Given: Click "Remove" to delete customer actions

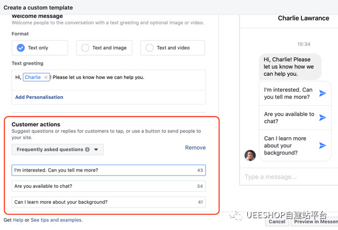Looking at the screenshot, I should pos(195,148).
